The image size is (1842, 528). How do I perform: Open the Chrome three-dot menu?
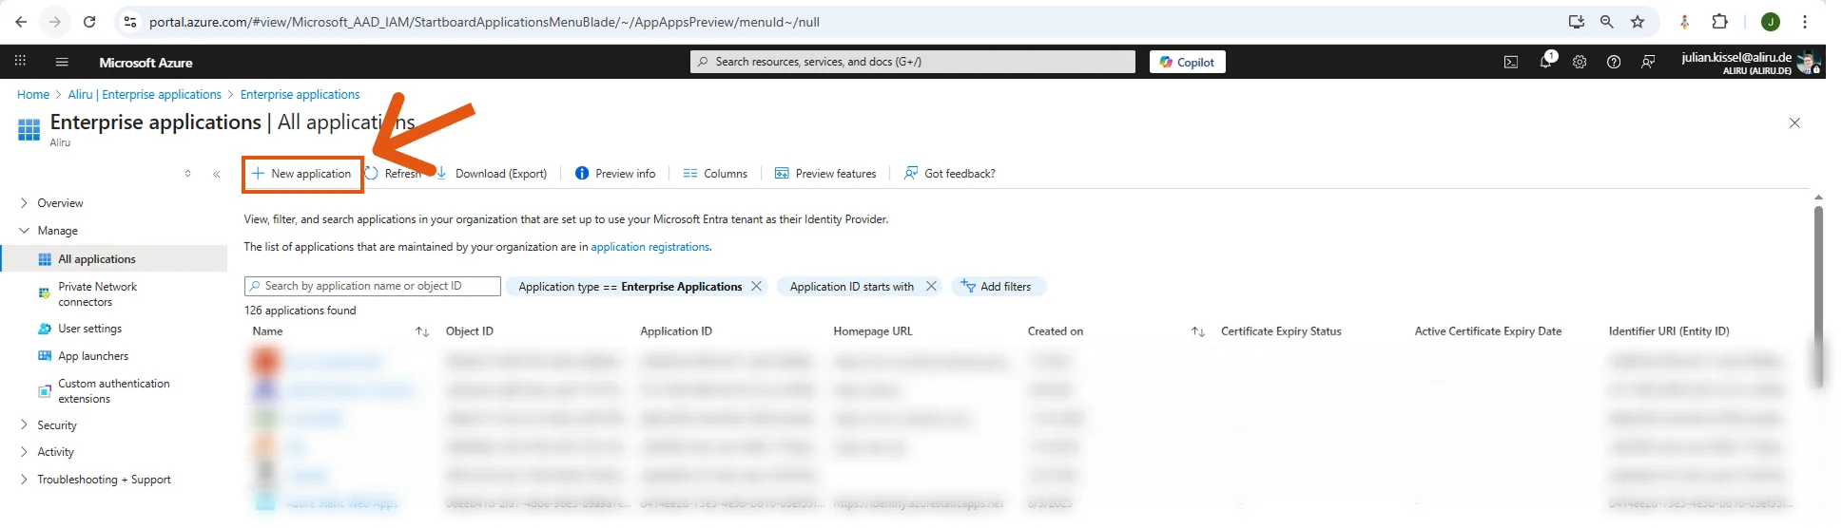tap(1805, 22)
